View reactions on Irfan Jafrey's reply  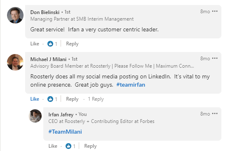[x=71, y=146]
